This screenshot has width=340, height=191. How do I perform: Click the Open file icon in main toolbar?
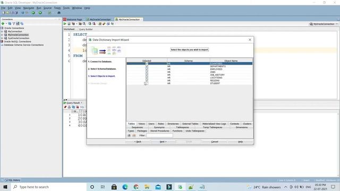tap(7, 13)
